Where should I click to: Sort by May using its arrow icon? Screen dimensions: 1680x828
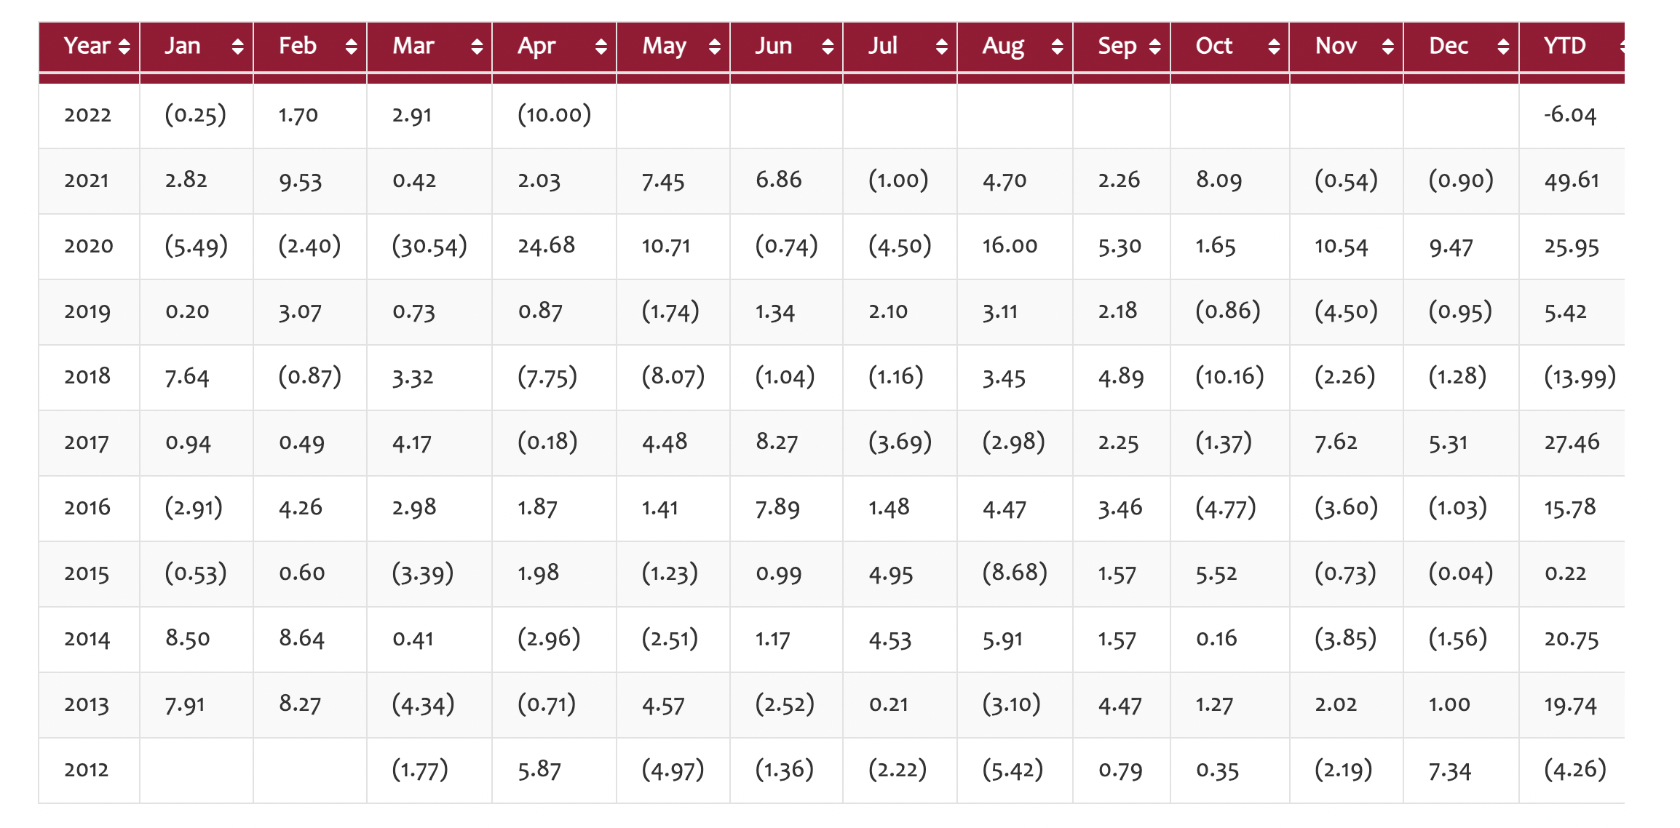[x=714, y=47]
